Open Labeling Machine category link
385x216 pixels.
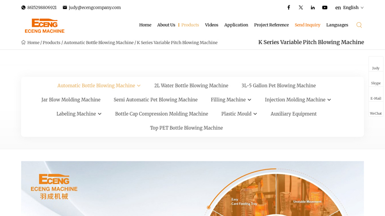76,114
